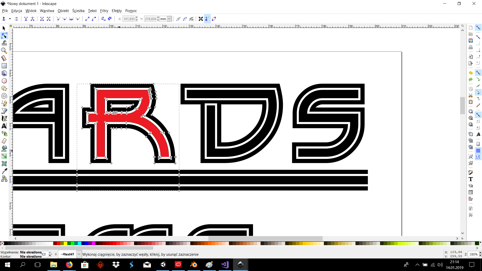
Task: Open the Filtry menu
Action: point(104,11)
